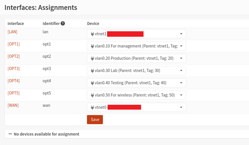Go to the [OPT3] interface settings
The image size is (249, 145).
tap(14, 69)
